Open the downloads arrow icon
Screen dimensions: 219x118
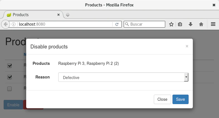pos(191,24)
